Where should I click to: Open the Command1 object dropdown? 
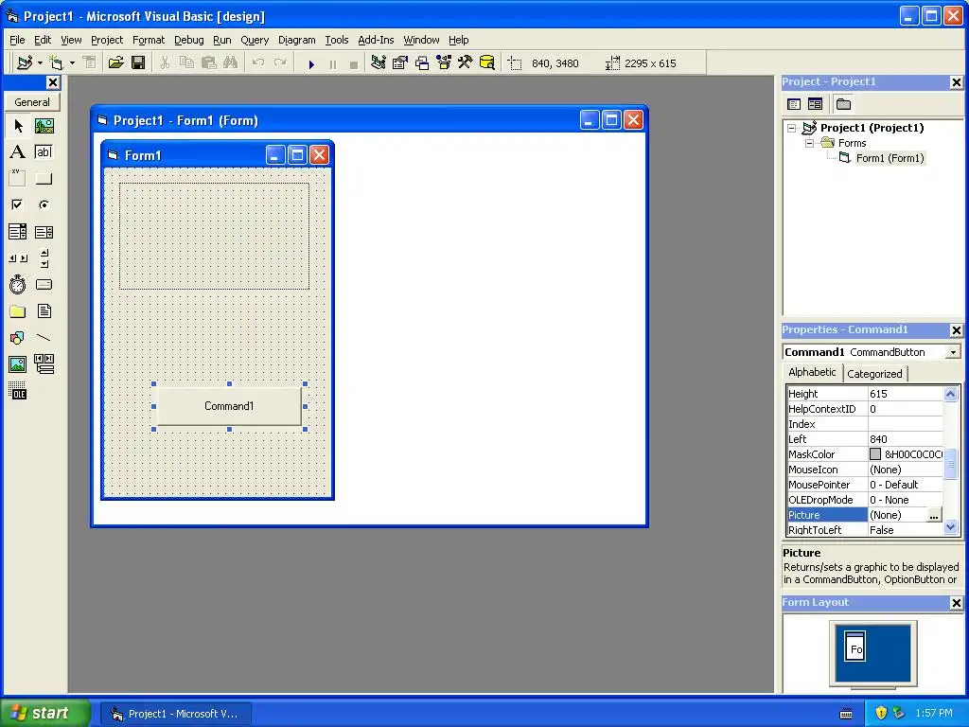(953, 352)
